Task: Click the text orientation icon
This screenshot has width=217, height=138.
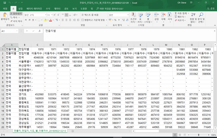Action: pos(75,15)
